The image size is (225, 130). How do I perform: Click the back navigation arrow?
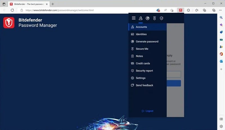coord(4,10)
